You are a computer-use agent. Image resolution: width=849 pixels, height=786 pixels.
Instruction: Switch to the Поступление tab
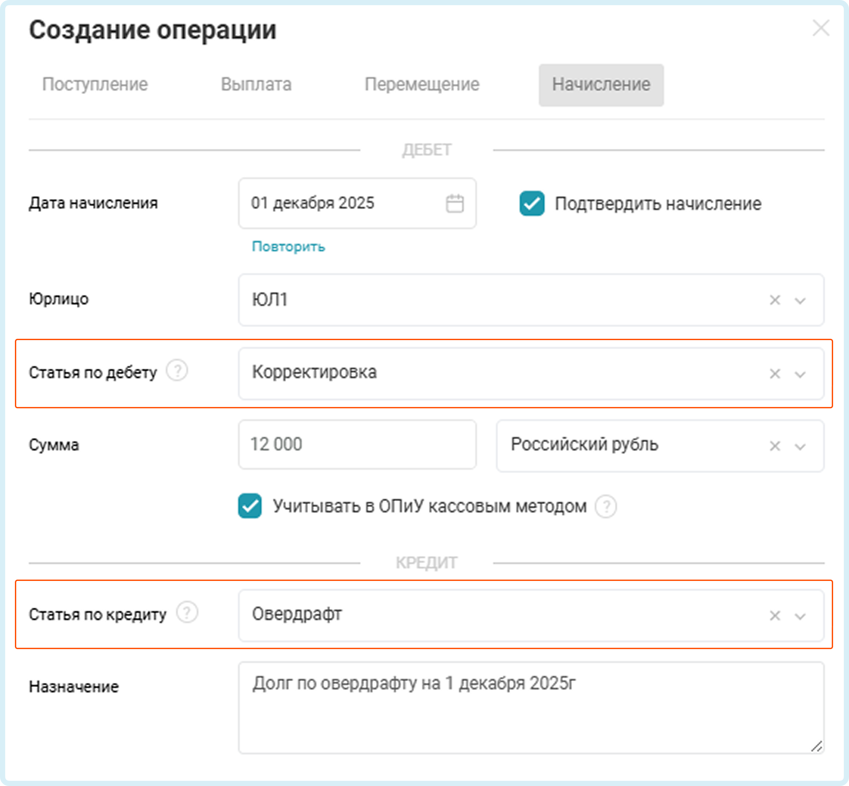(95, 85)
